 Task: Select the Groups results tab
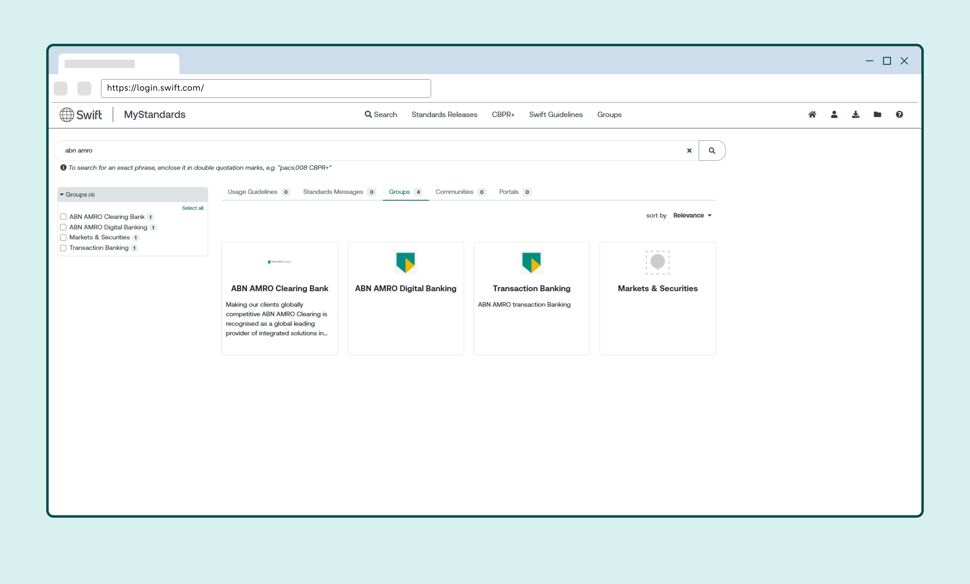pos(406,192)
